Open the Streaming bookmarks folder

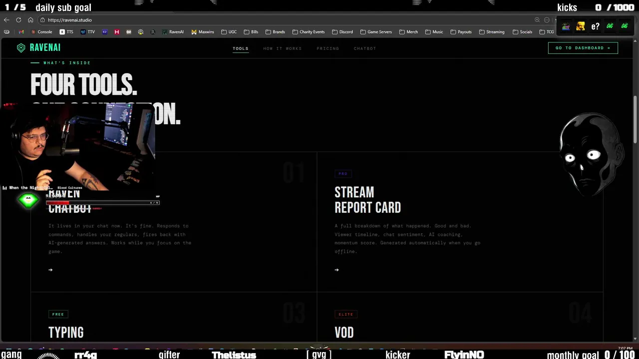492,32
